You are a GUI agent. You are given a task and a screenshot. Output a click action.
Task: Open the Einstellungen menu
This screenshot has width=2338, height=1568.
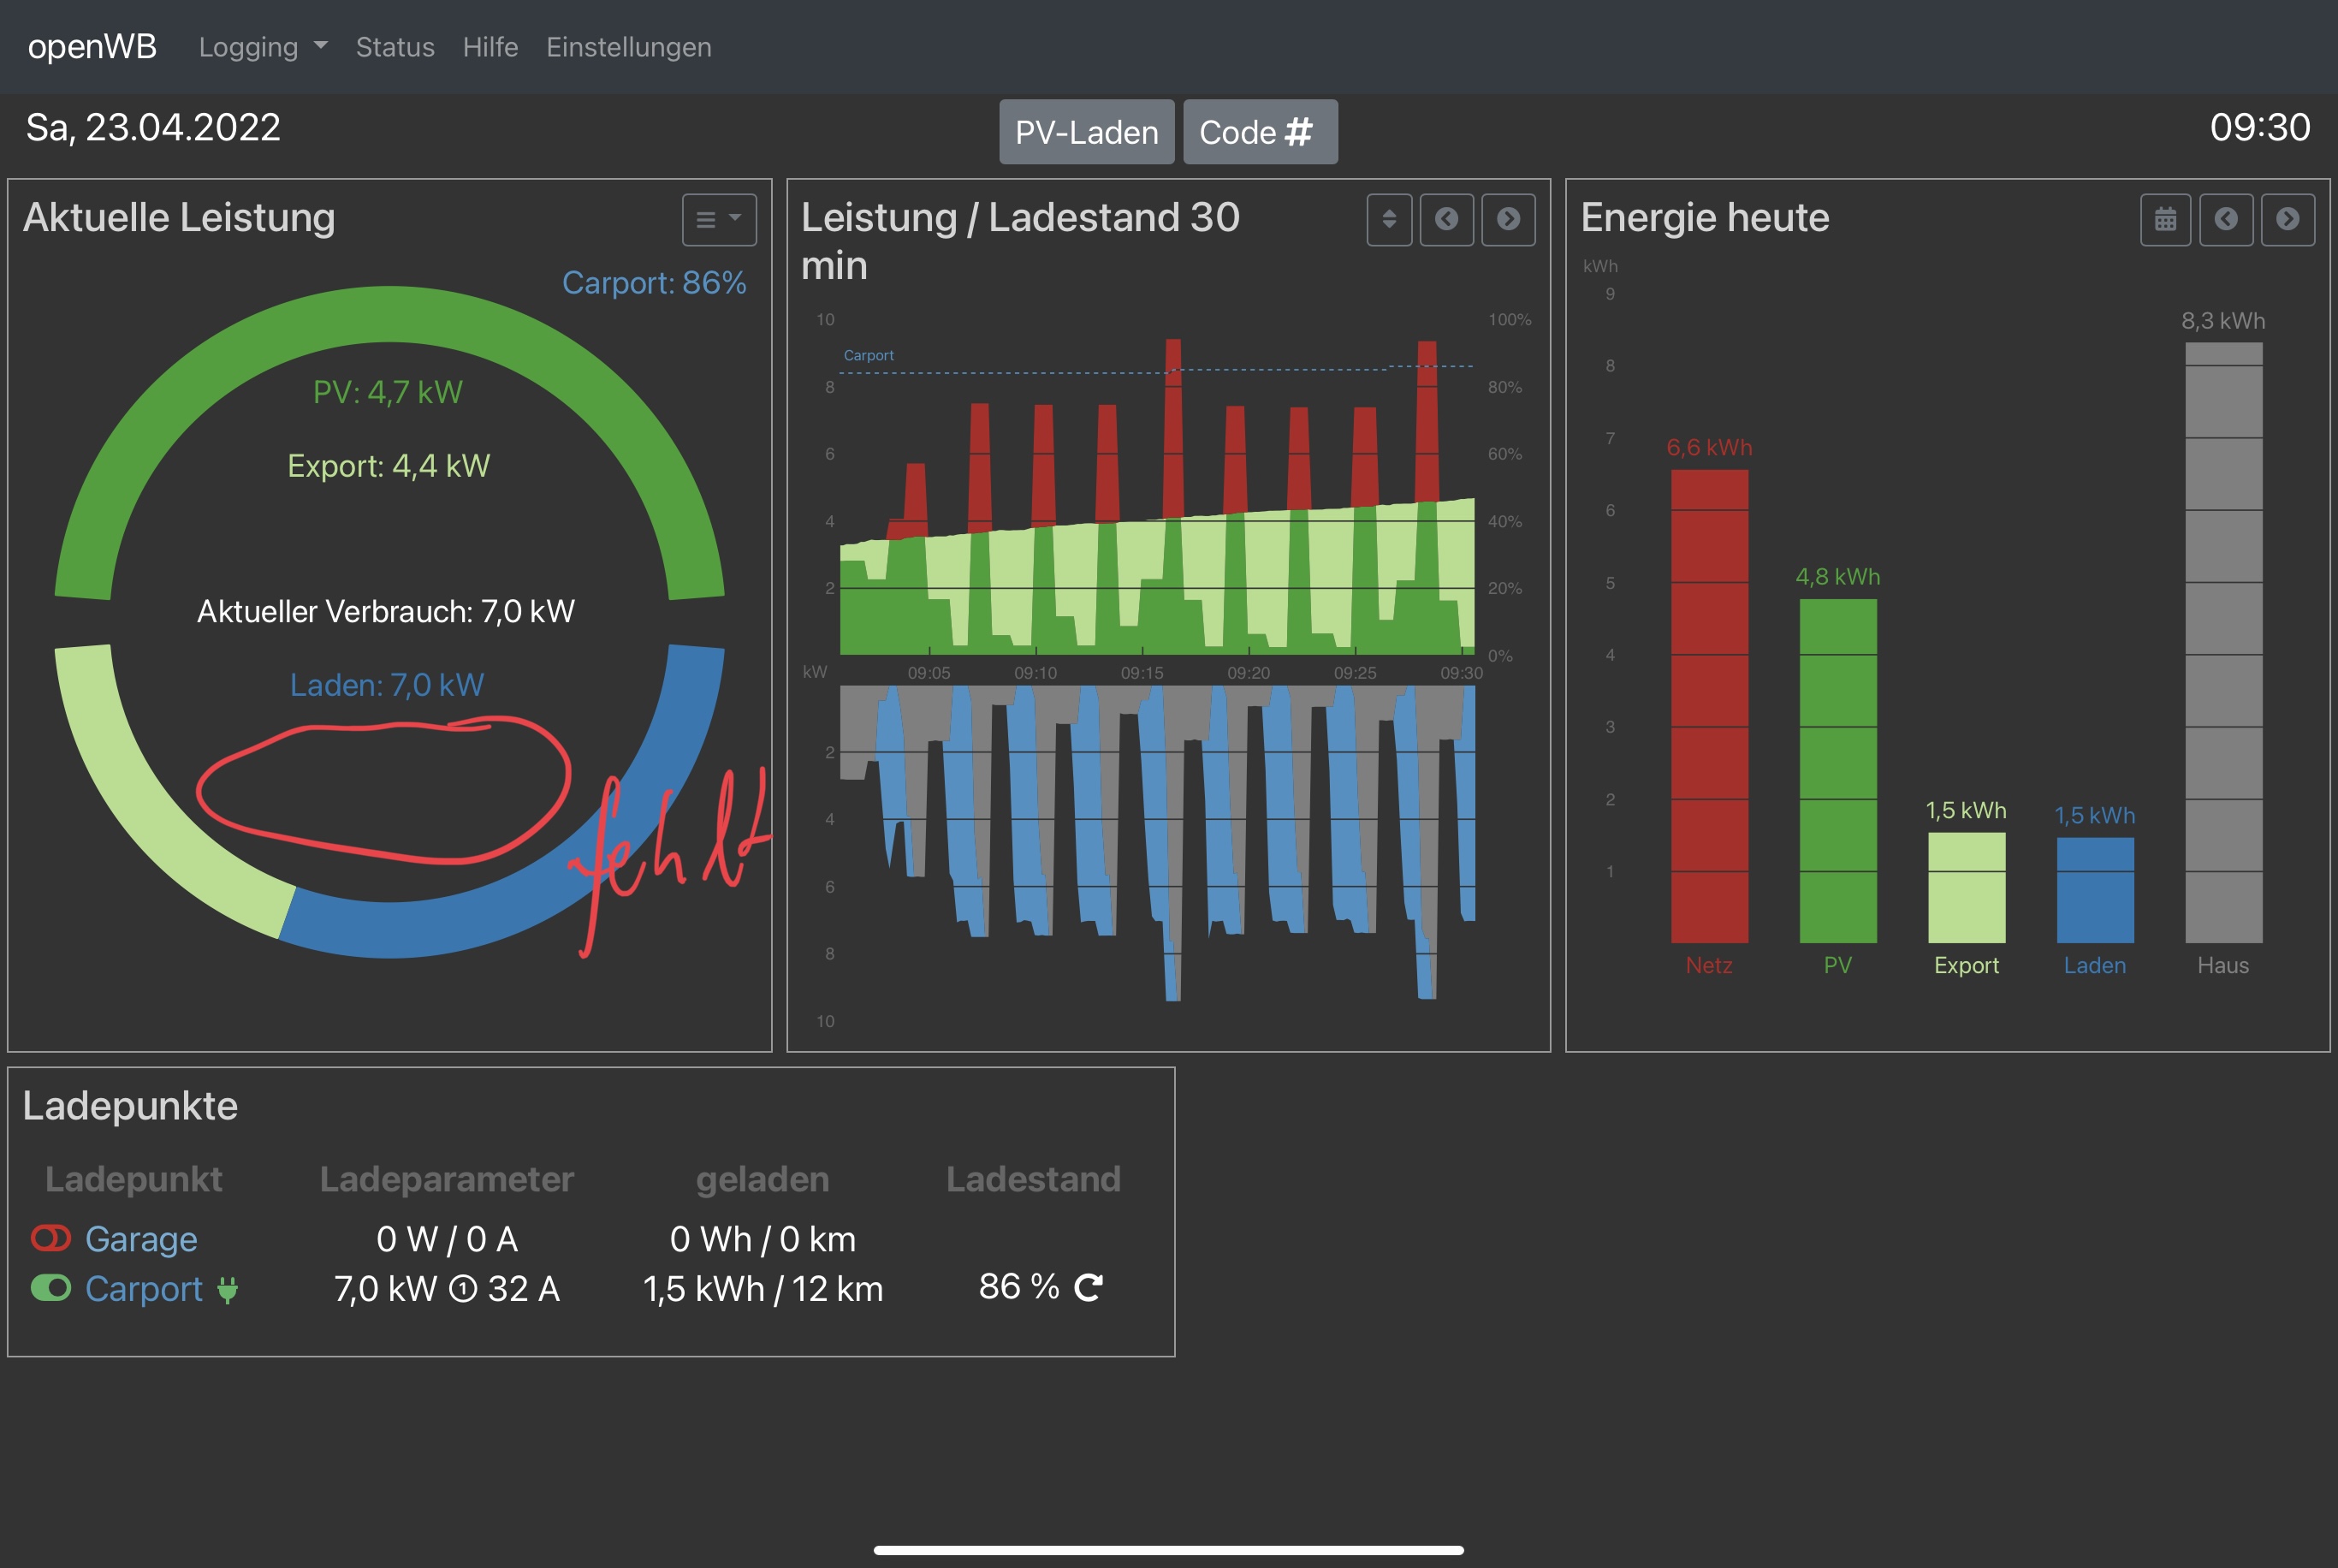click(629, 47)
